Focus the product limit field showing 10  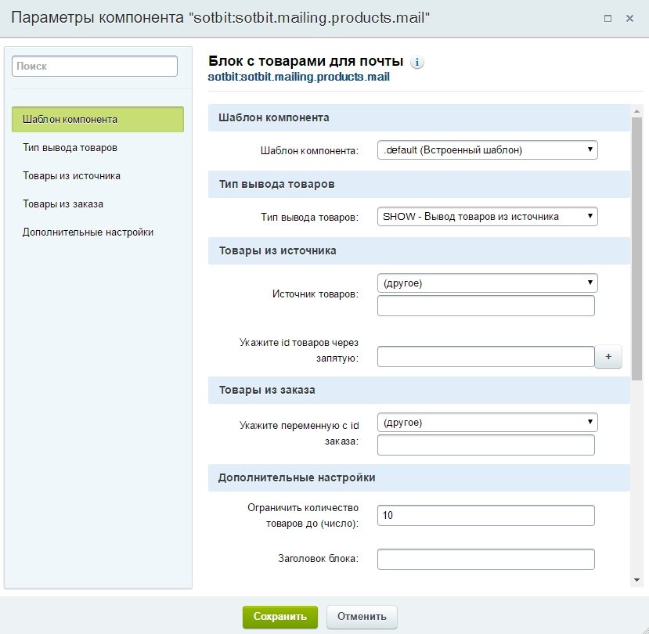[486, 515]
